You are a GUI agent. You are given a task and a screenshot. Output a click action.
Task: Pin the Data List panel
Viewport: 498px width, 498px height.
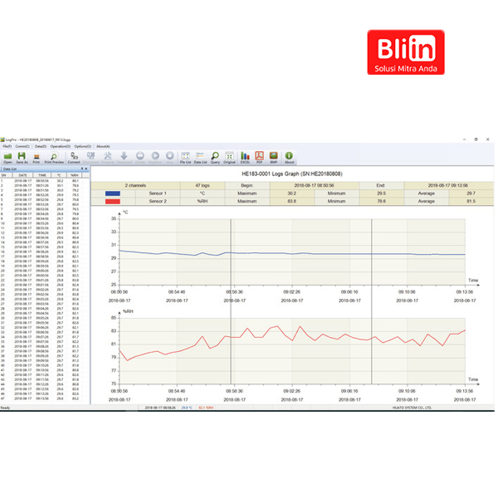[x=83, y=168]
